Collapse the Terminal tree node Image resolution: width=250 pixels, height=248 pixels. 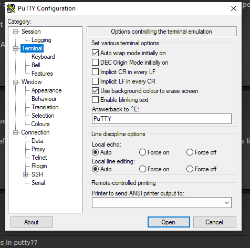click(x=16, y=48)
